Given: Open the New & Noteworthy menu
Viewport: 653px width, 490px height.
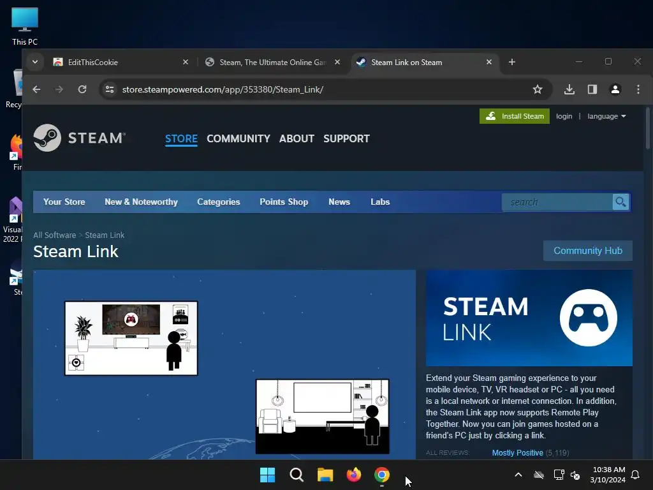Looking at the screenshot, I should (141, 202).
